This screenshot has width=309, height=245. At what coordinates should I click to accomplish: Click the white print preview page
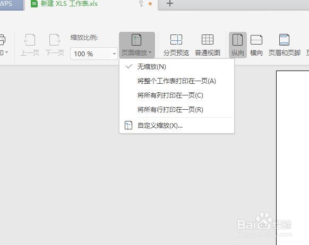click(x=293, y=157)
